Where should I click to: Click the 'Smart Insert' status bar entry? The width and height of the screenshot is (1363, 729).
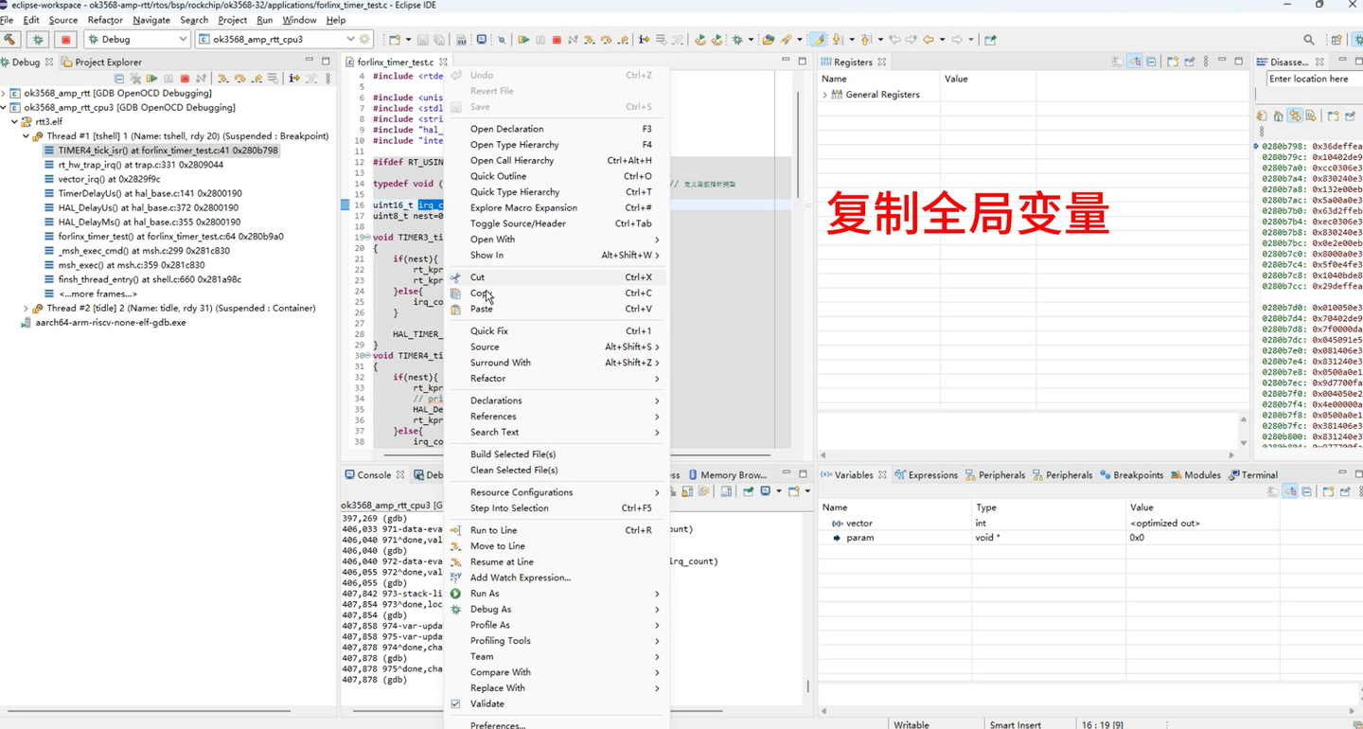(1015, 724)
